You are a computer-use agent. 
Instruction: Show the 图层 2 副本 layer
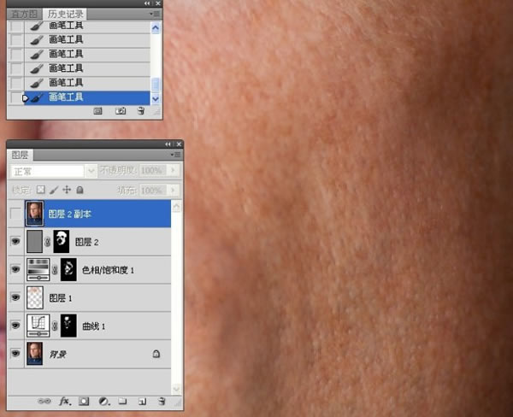point(15,214)
